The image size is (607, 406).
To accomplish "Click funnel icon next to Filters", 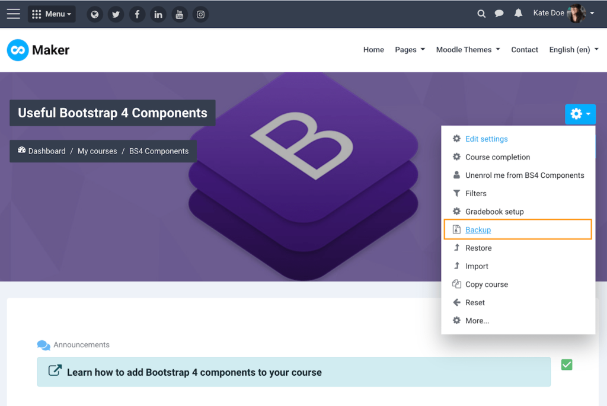I will tap(457, 193).
